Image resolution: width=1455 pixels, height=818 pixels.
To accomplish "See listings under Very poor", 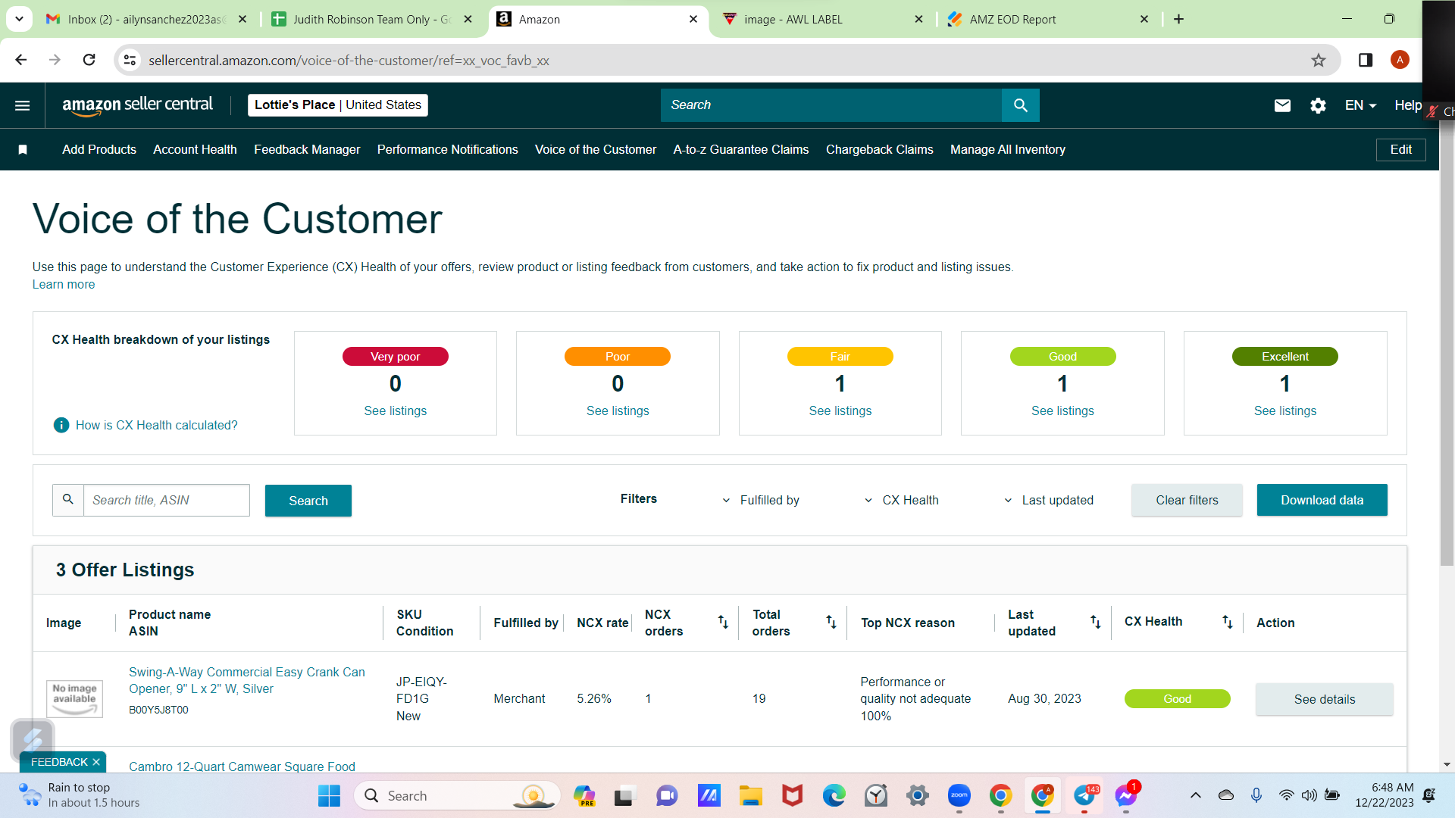I will (x=395, y=411).
